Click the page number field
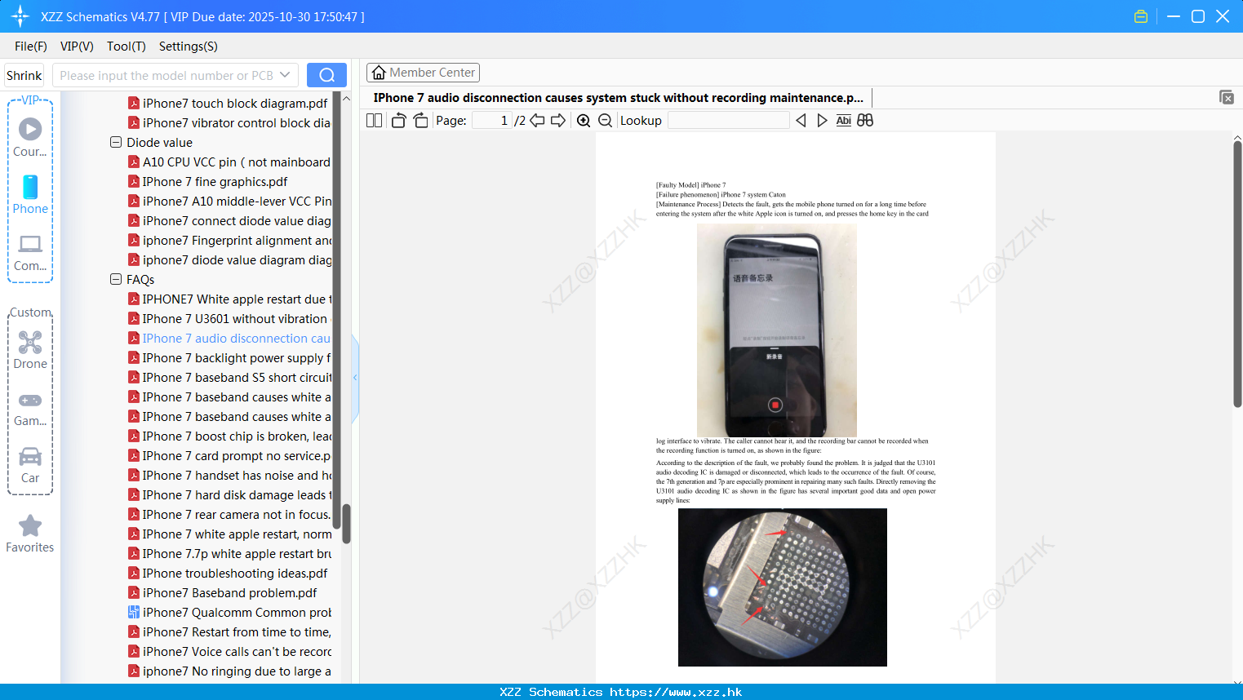The height and width of the screenshot is (700, 1243). (492, 120)
